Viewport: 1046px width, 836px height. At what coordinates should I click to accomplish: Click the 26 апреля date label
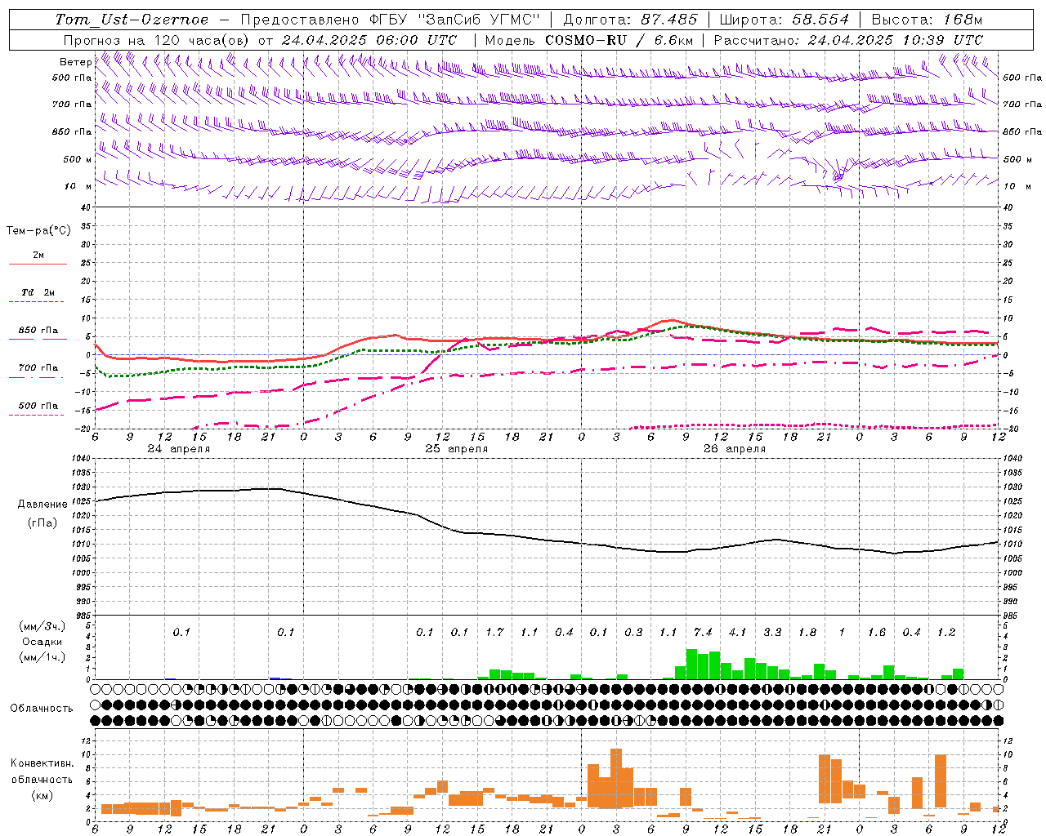pyautogui.click(x=735, y=449)
